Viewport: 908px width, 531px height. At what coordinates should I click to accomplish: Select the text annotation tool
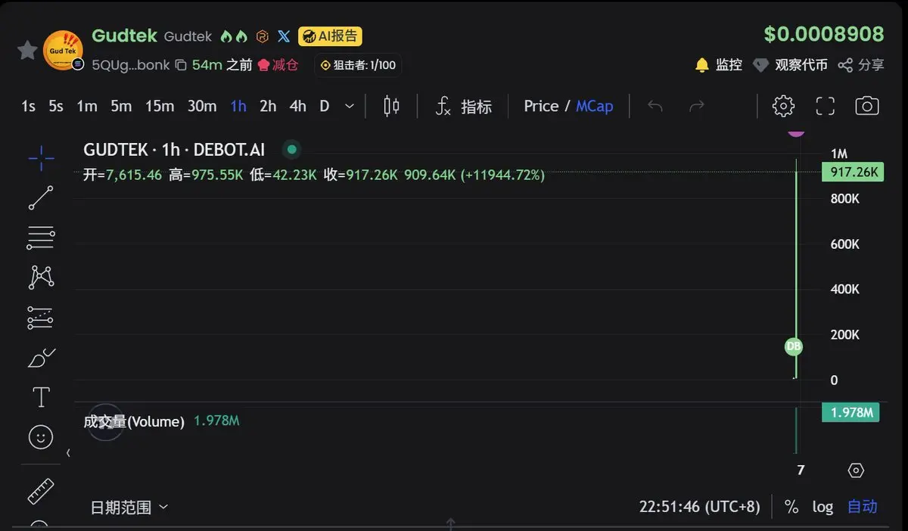[x=41, y=397]
